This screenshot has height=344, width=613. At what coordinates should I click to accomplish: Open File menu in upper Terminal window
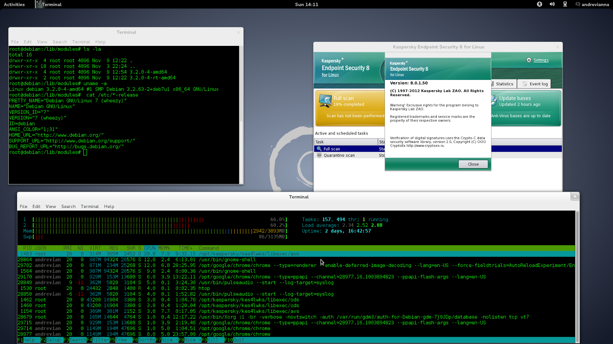(x=15, y=42)
